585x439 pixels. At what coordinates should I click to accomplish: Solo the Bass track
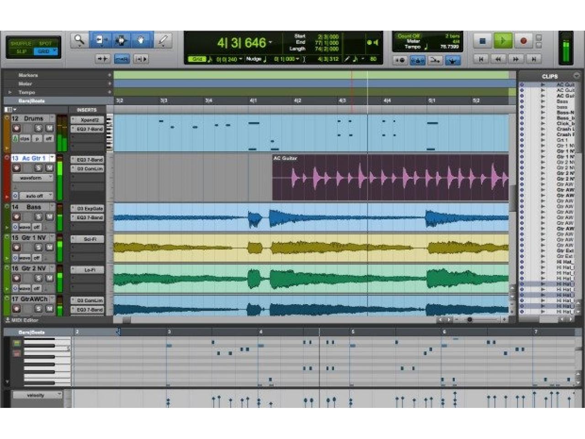pyautogui.click(x=39, y=217)
